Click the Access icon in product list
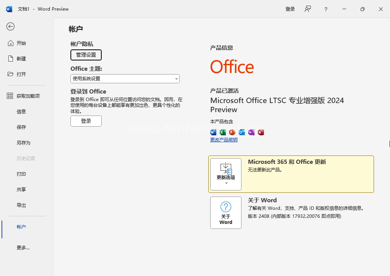This screenshot has height=276, width=390. pyautogui.click(x=261, y=132)
